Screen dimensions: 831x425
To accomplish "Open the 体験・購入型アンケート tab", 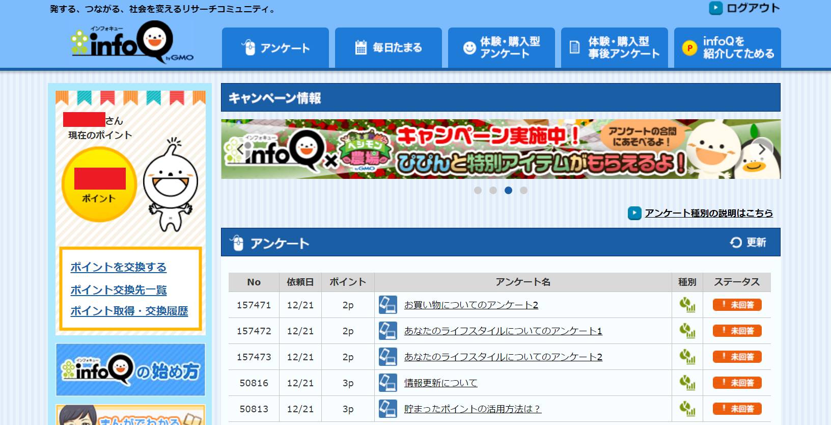I will point(502,48).
